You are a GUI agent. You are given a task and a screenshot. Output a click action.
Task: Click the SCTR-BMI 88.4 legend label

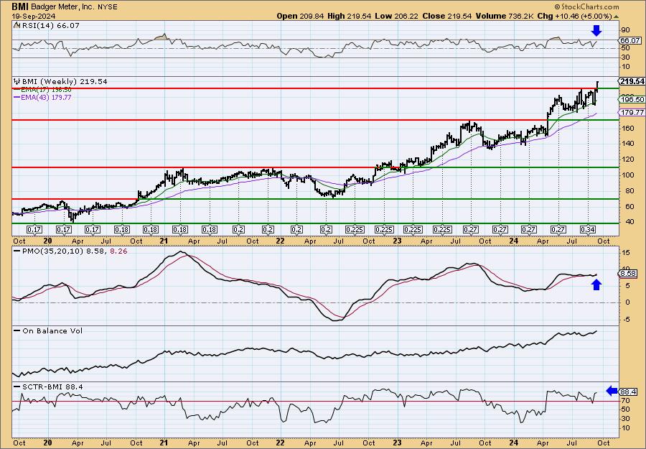[x=52, y=386]
